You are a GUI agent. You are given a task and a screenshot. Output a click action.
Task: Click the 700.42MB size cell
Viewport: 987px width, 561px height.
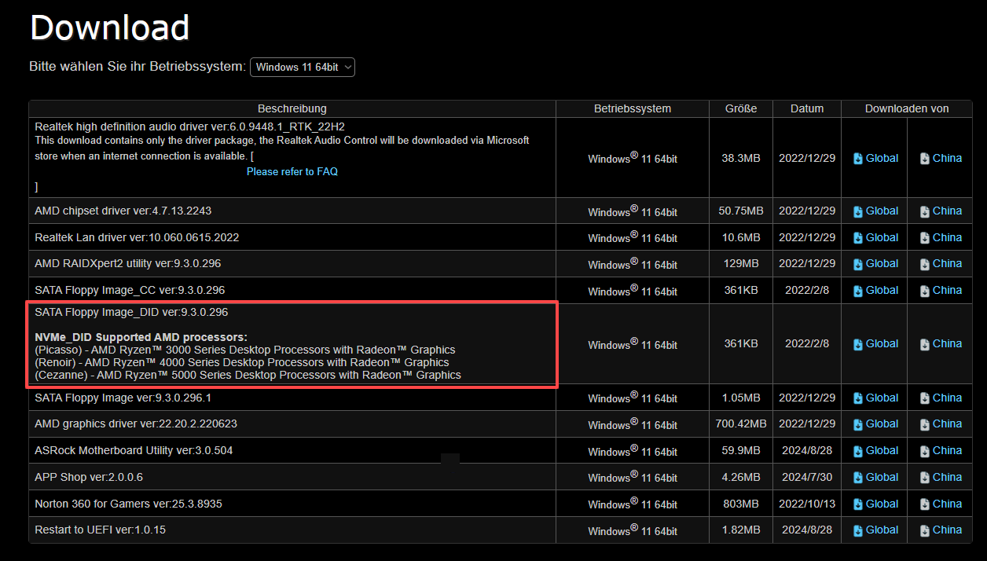click(741, 423)
